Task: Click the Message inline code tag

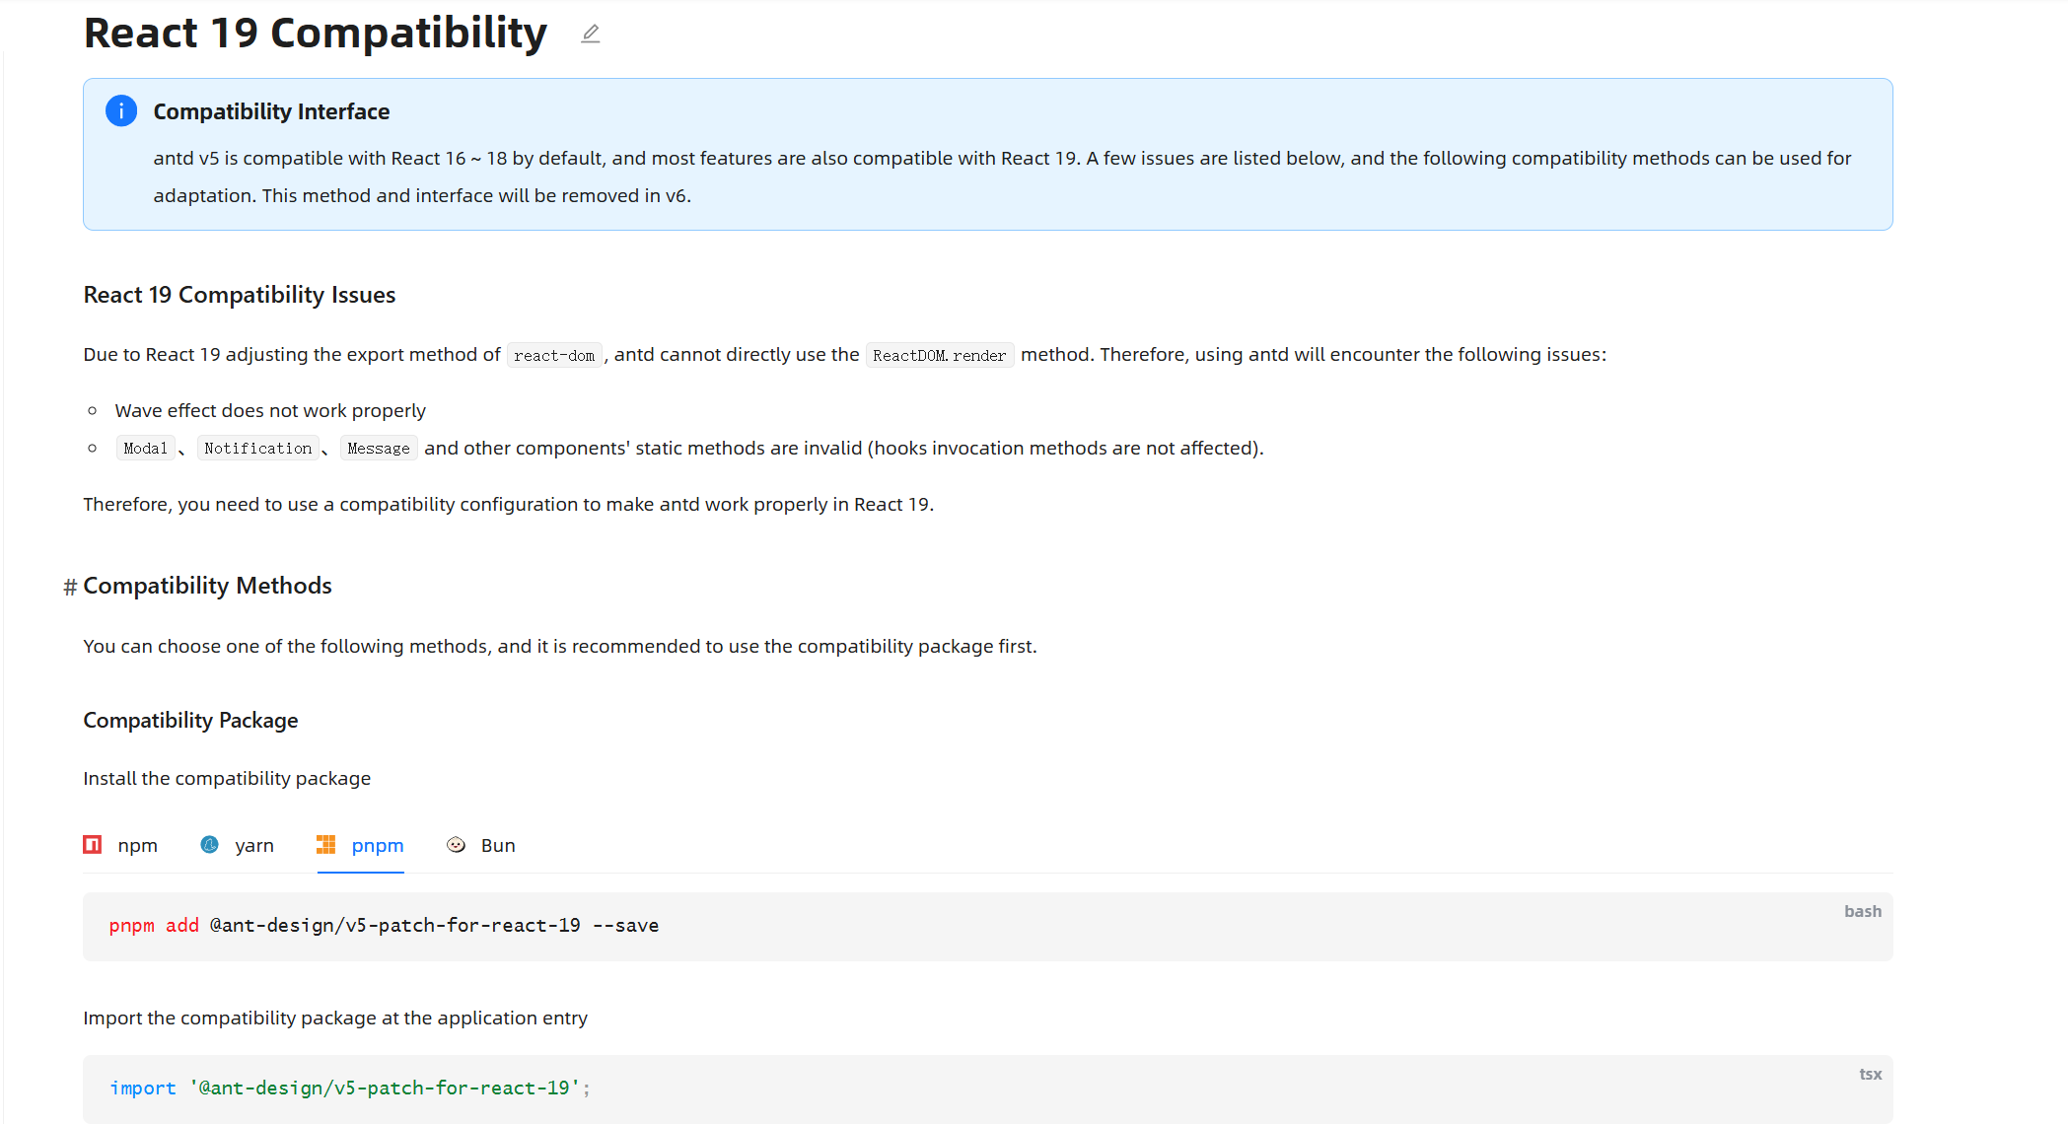Action: pyautogui.click(x=378, y=449)
